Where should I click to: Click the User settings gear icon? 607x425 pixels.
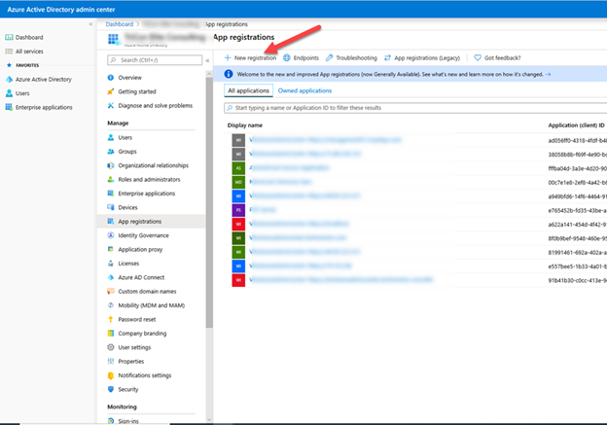point(111,347)
